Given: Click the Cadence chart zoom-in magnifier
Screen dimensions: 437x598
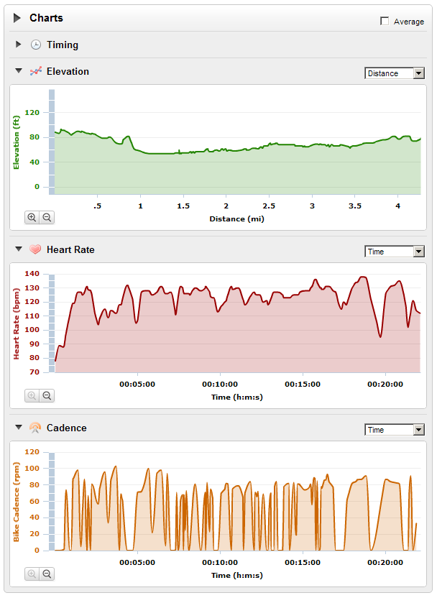Looking at the screenshot, I should 32,574.
